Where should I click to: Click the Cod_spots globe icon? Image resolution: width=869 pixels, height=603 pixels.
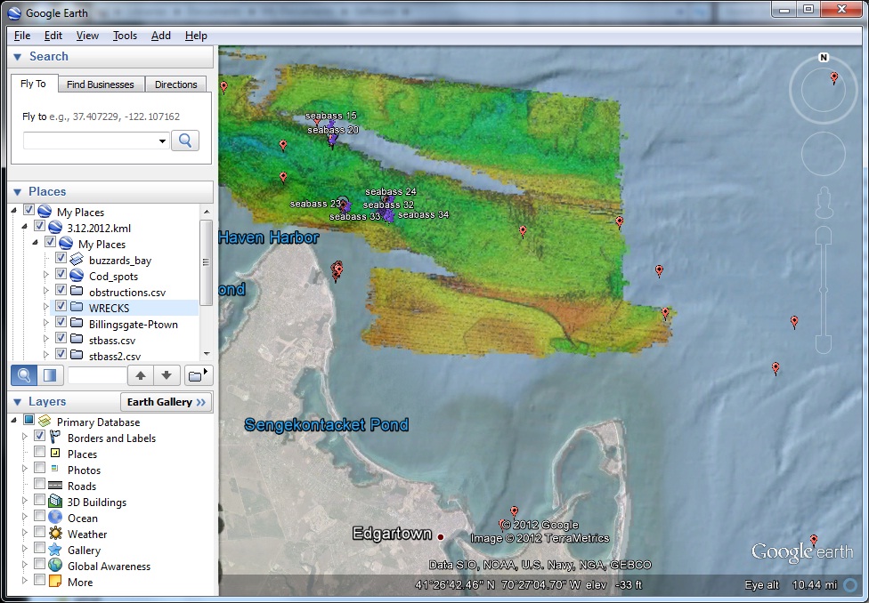(x=77, y=276)
